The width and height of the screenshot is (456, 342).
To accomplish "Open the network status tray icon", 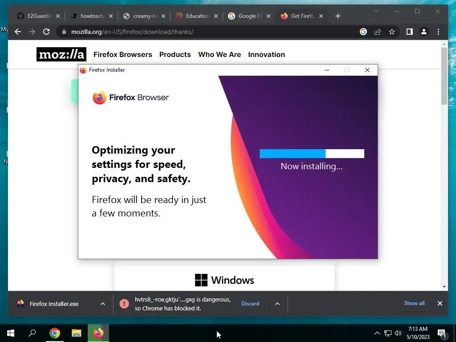I will tap(388, 333).
